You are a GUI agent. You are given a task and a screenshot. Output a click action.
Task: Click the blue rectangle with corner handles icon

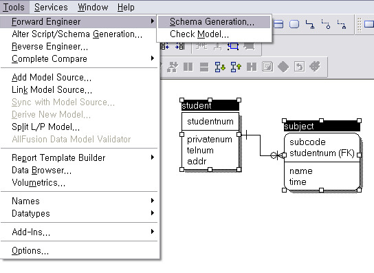point(233,45)
